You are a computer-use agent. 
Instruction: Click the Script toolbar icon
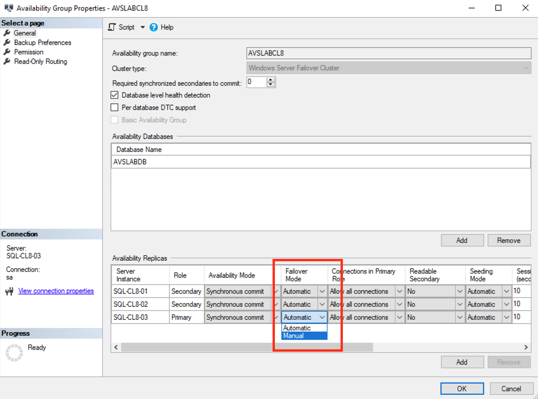coord(112,27)
